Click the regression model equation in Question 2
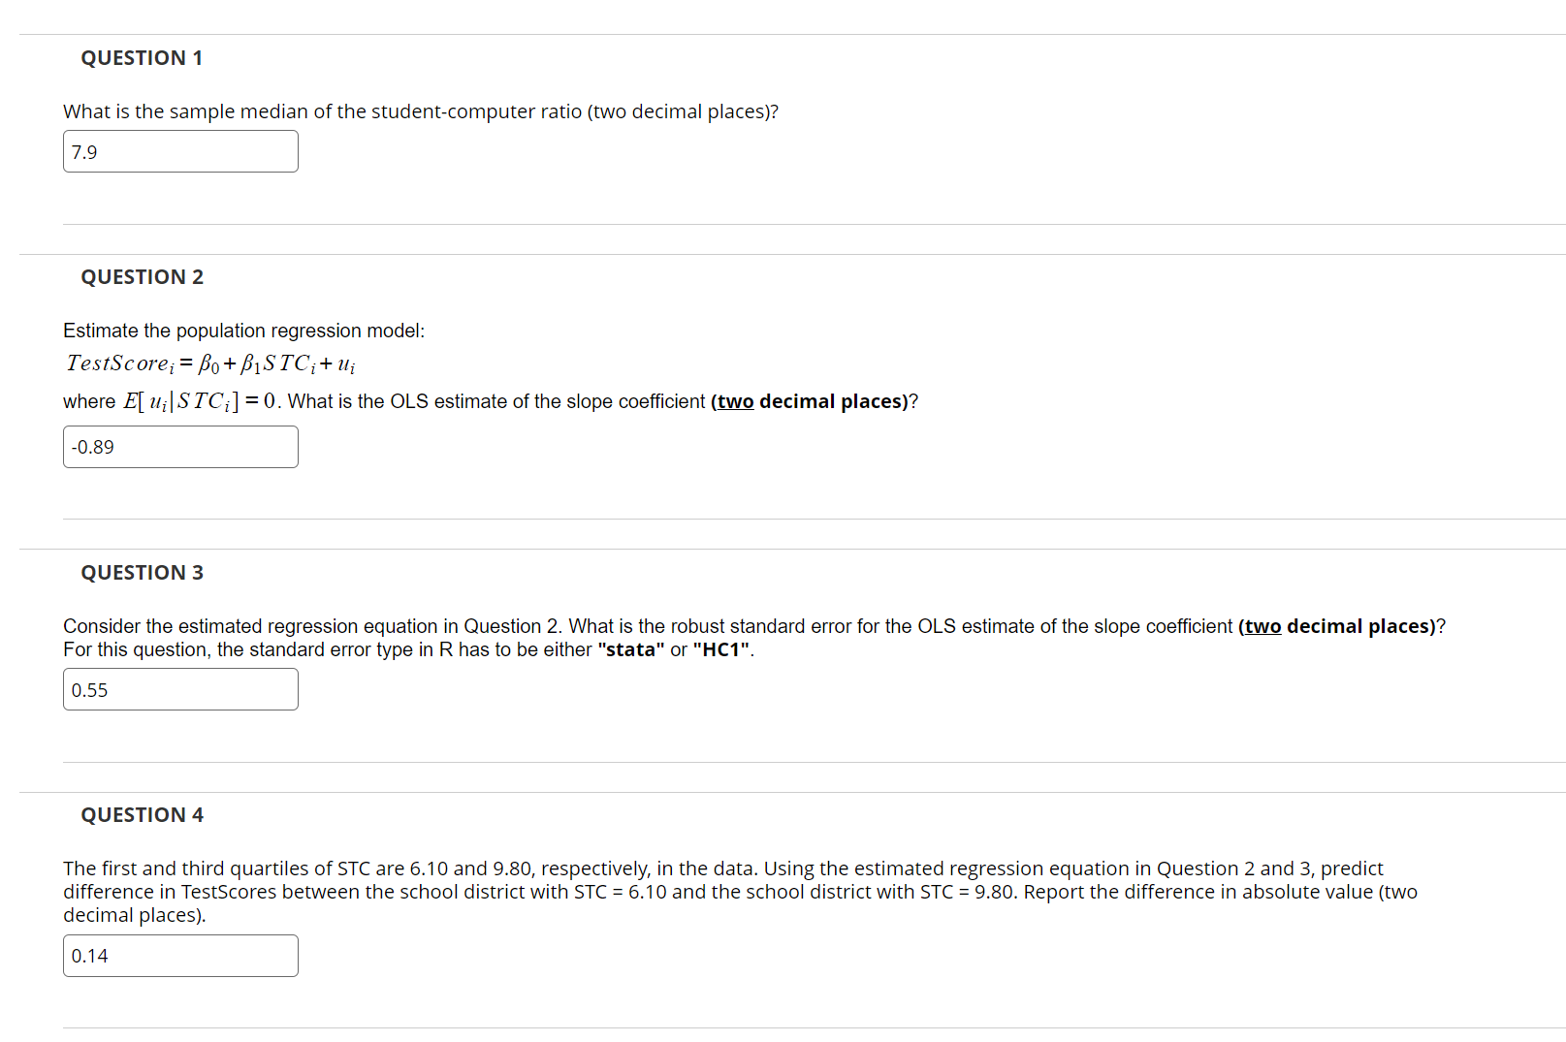Screen dimensions: 1566x1042 tap(209, 363)
